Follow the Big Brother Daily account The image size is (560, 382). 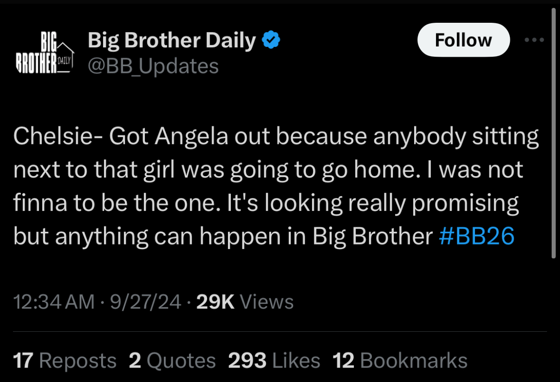click(463, 40)
